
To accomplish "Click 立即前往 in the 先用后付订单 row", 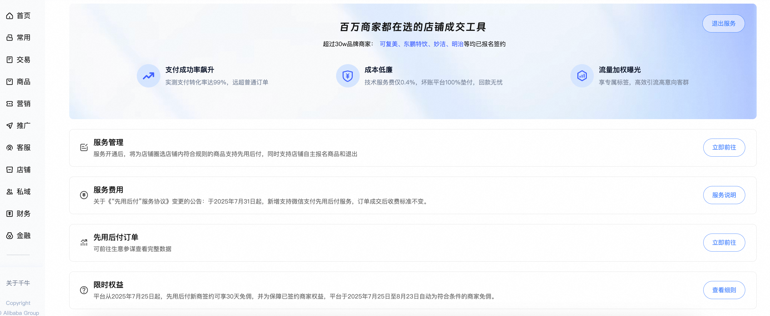I will (724, 242).
